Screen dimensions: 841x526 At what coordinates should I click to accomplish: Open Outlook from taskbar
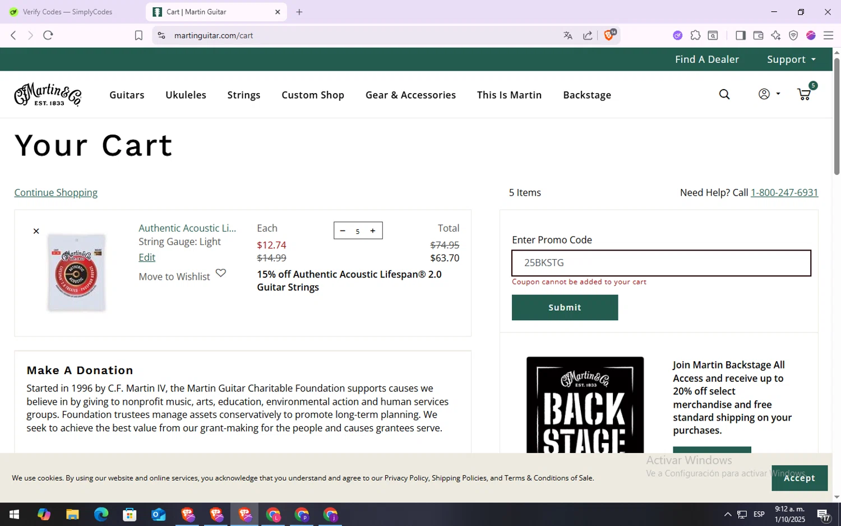159,514
